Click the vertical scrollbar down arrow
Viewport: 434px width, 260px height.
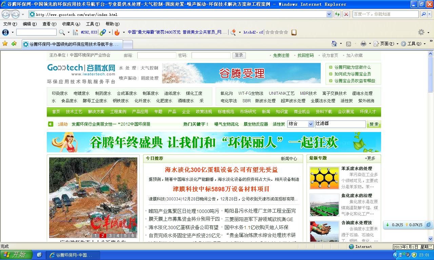pos(431,239)
